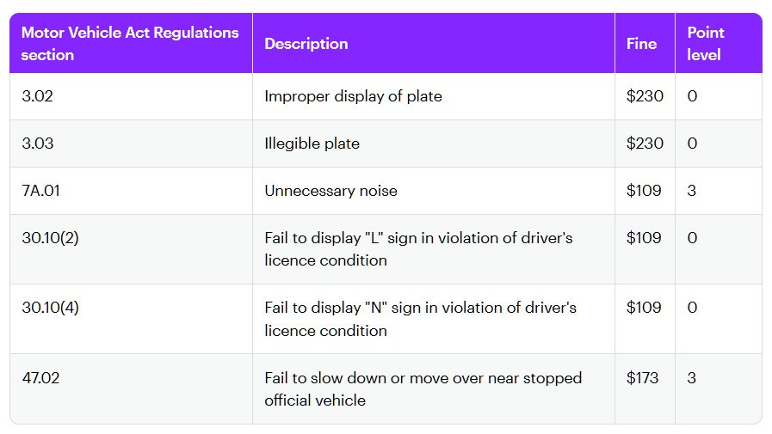Click the Fine column header
Image resolution: width=772 pixels, height=434 pixels.
click(641, 44)
